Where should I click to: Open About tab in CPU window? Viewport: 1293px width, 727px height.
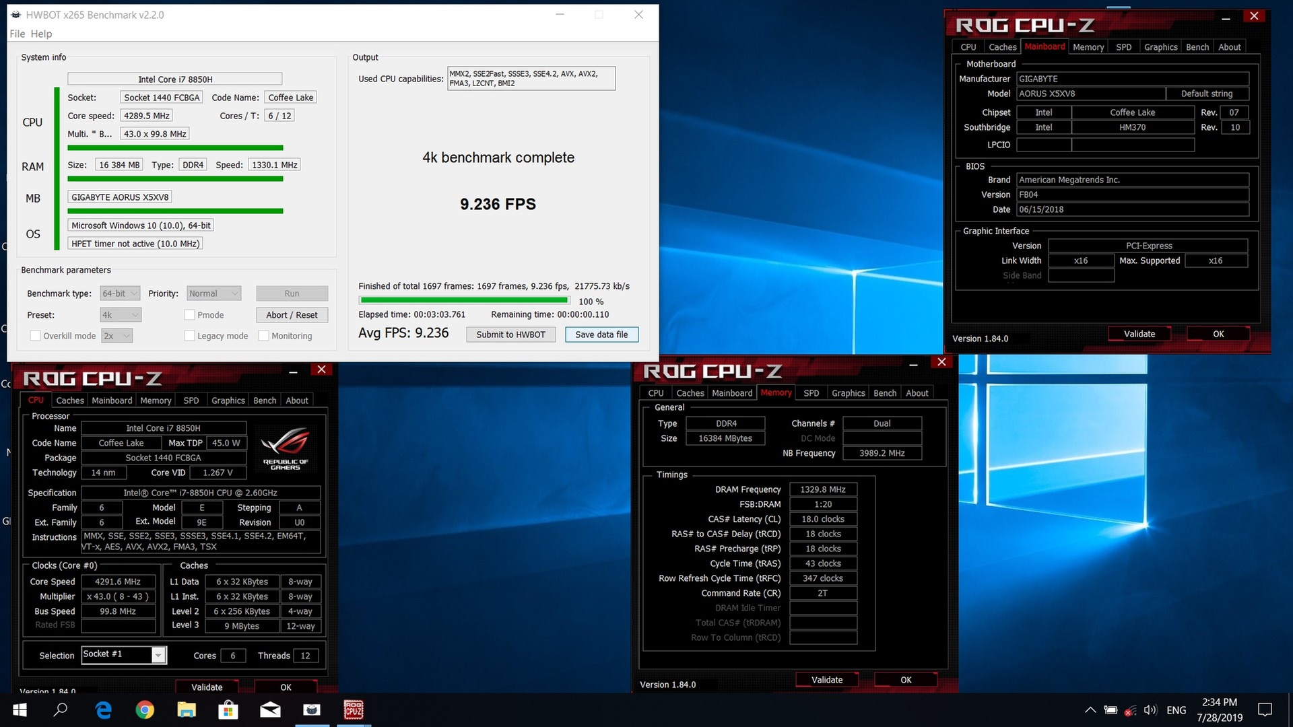297,401
